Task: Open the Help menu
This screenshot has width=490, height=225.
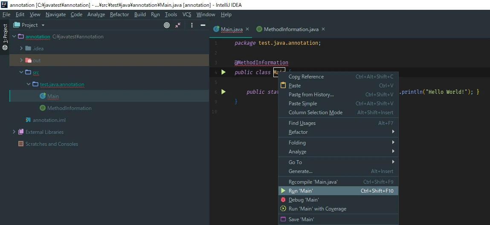Action: click(226, 14)
